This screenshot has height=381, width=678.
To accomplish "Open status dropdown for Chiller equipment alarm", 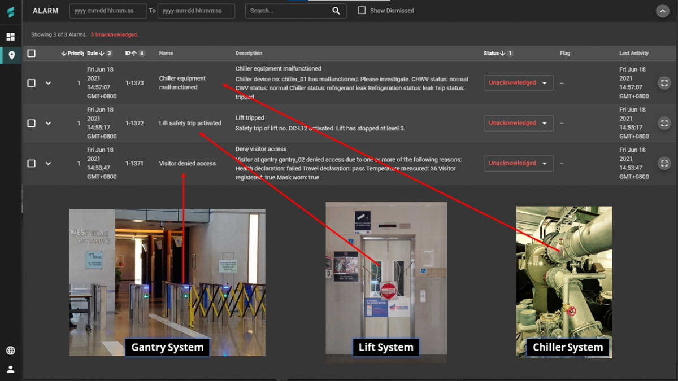I will tap(518, 83).
